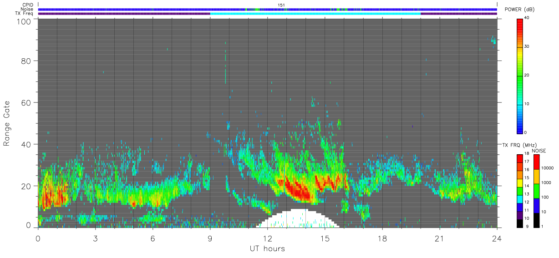Click the '60' range gate tick label

[25, 102]
